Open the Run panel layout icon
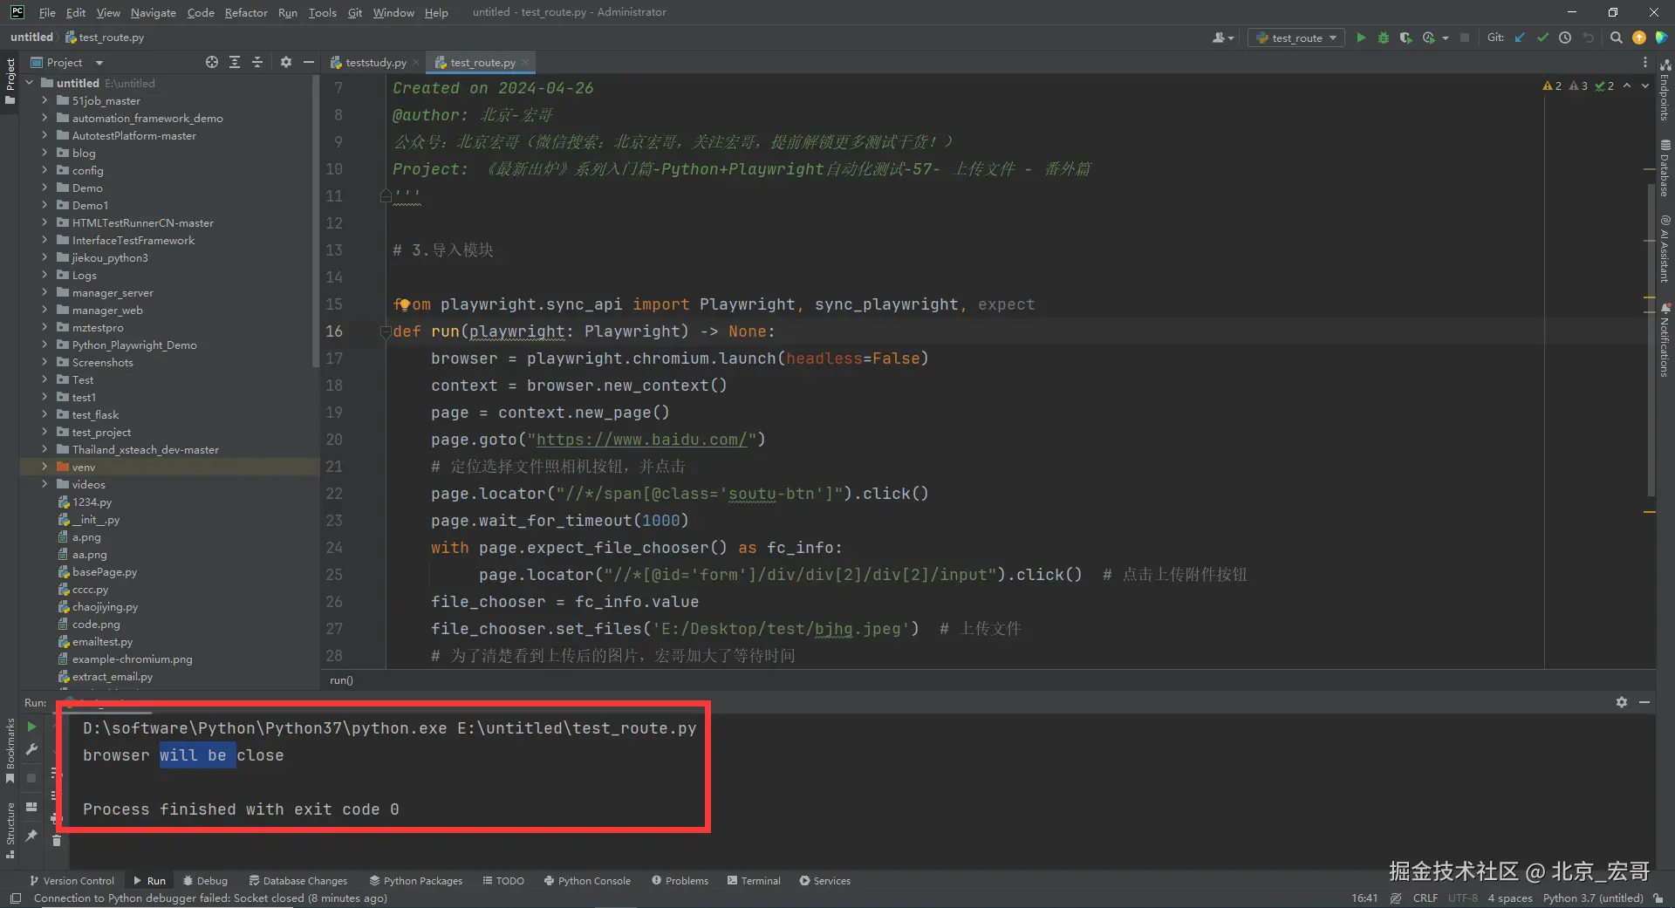The image size is (1675, 908). (x=31, y=807)
